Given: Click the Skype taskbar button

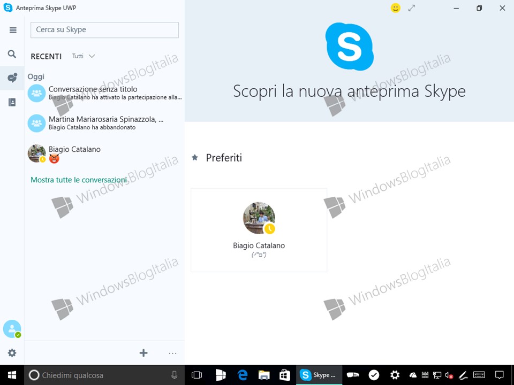Looking at the screenshot, I should tap(319, 375).
